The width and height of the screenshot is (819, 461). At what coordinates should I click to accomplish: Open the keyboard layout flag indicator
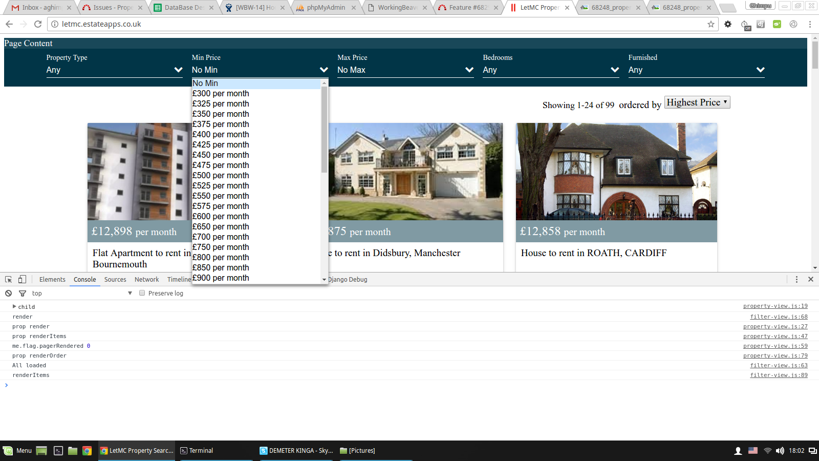click(x=753, y=451)
